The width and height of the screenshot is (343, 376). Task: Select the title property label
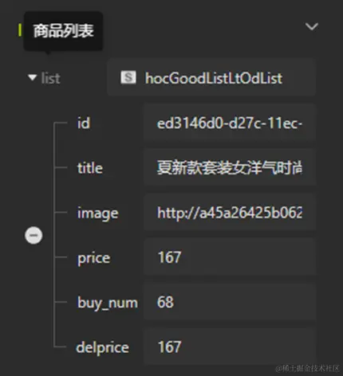tap(90, 168)
